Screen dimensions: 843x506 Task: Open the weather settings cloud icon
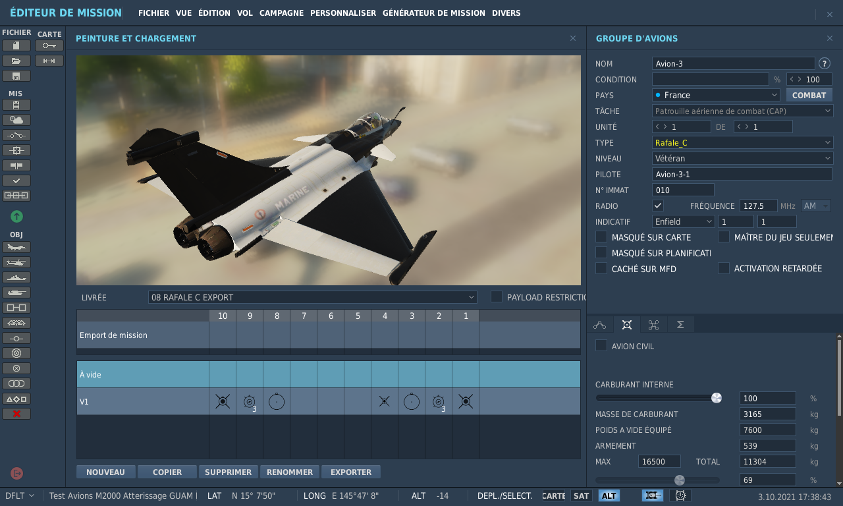16,120
